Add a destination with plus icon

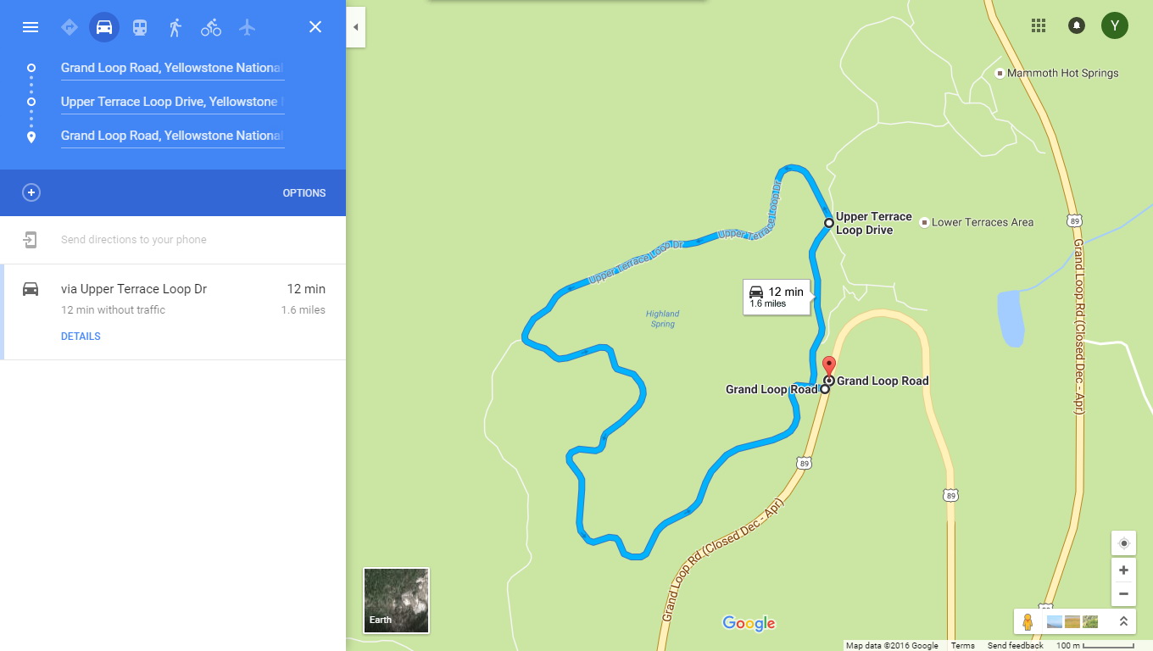coord(31,192)
